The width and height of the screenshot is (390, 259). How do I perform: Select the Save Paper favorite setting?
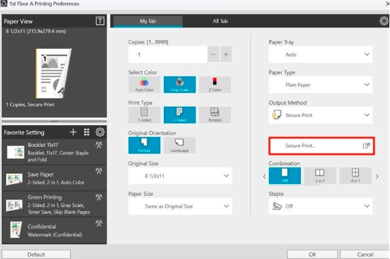(54, 178)
